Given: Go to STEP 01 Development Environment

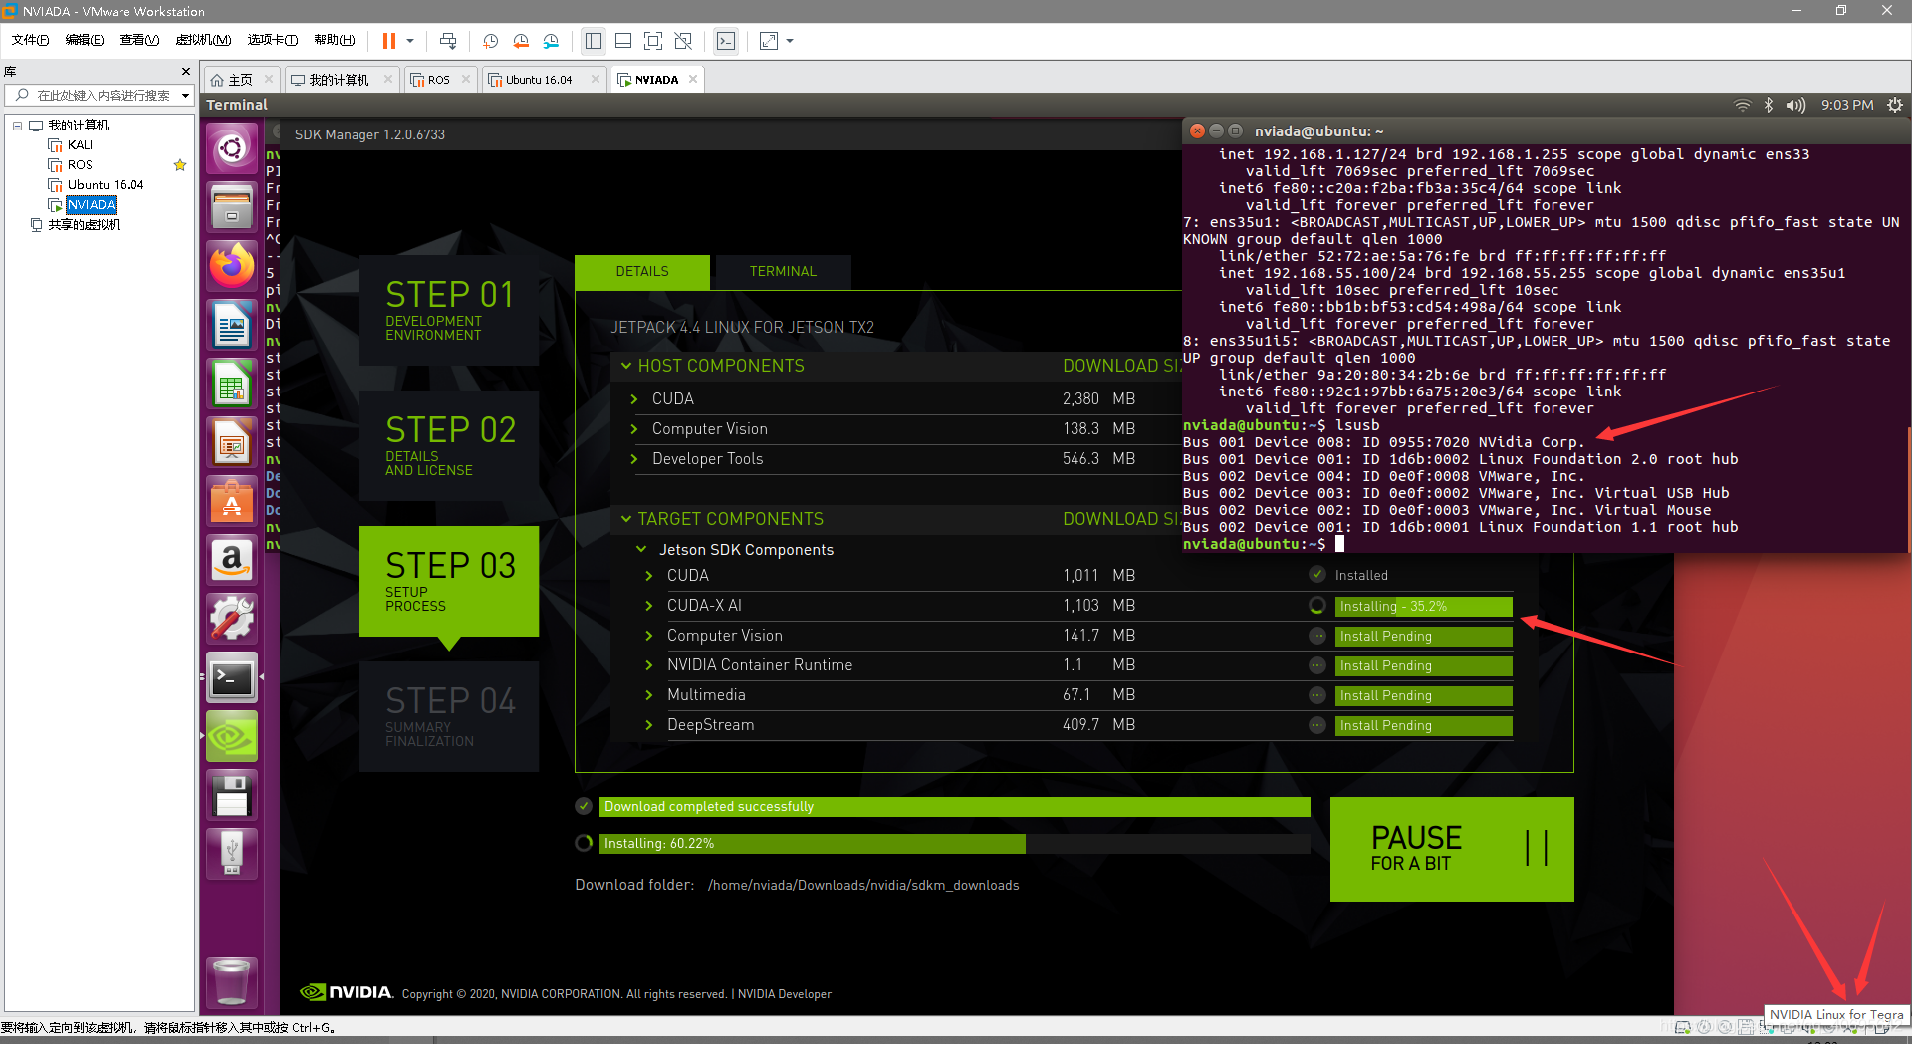Looking at the screenshot, I should 449,310.
